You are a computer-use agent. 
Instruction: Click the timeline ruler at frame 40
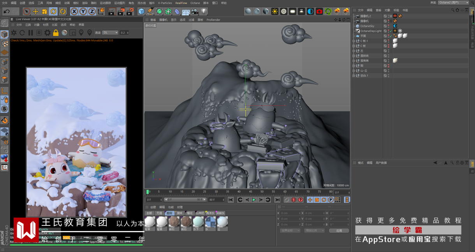pyautogui.click(x=239, y=192)
